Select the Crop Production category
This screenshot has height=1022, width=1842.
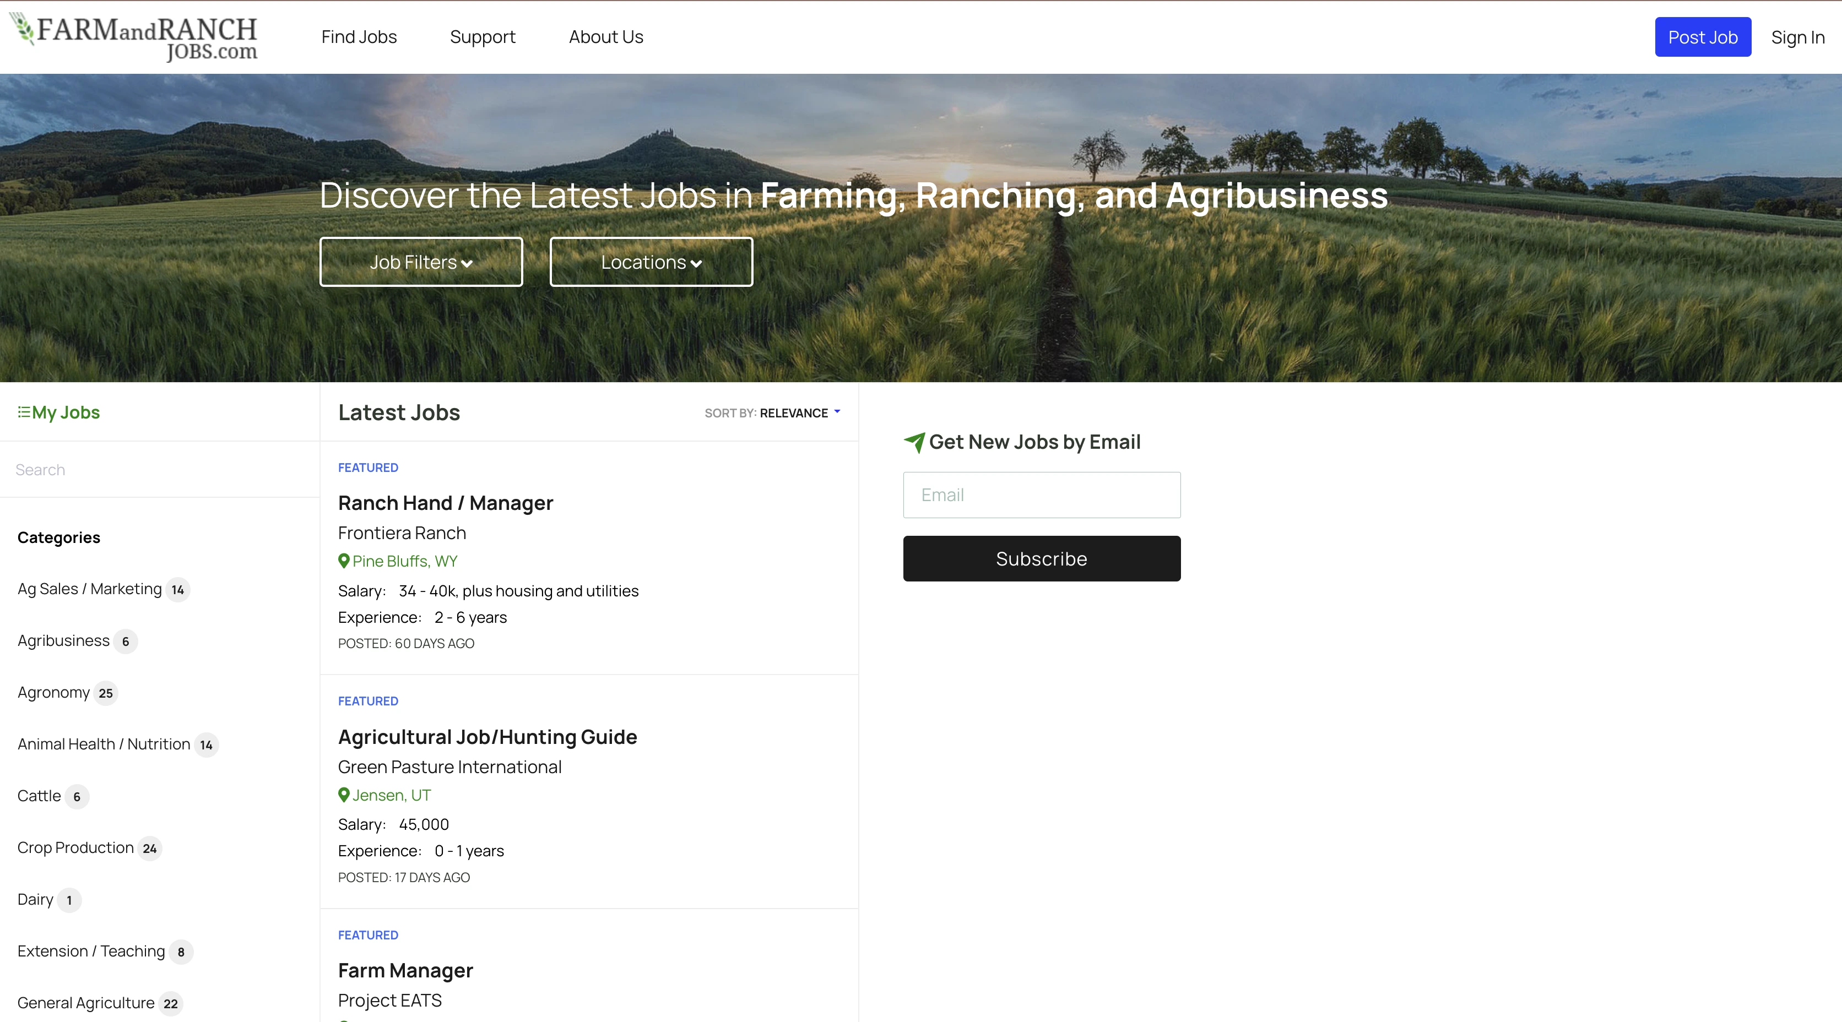click(x=76, y=847)
